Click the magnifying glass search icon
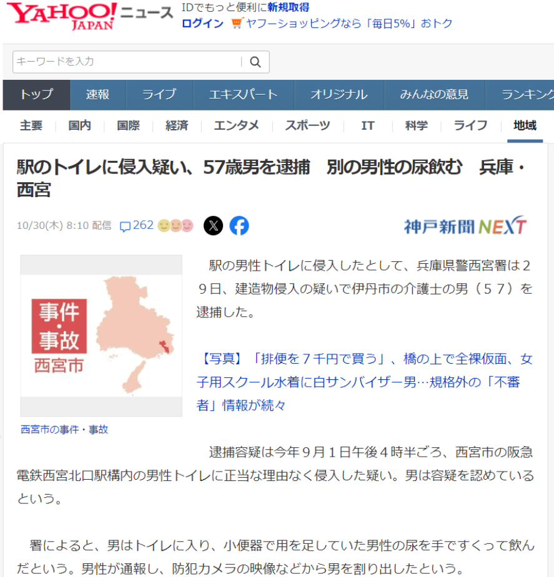Viewport: 554px width, 577px height. [x=255, y=62]
